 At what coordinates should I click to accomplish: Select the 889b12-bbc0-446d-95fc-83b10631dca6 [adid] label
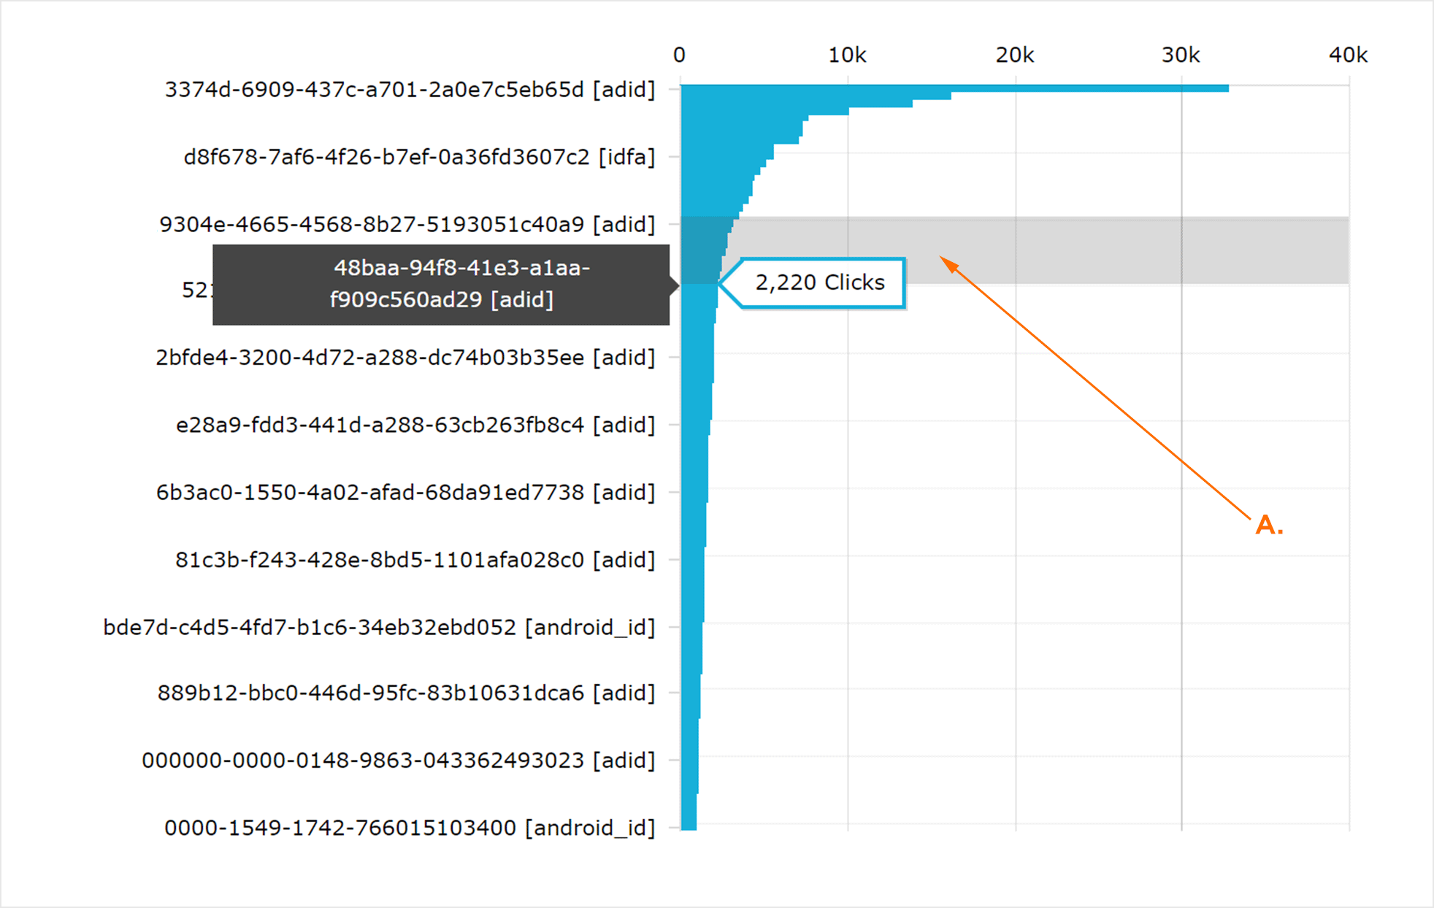coord(406,693)
